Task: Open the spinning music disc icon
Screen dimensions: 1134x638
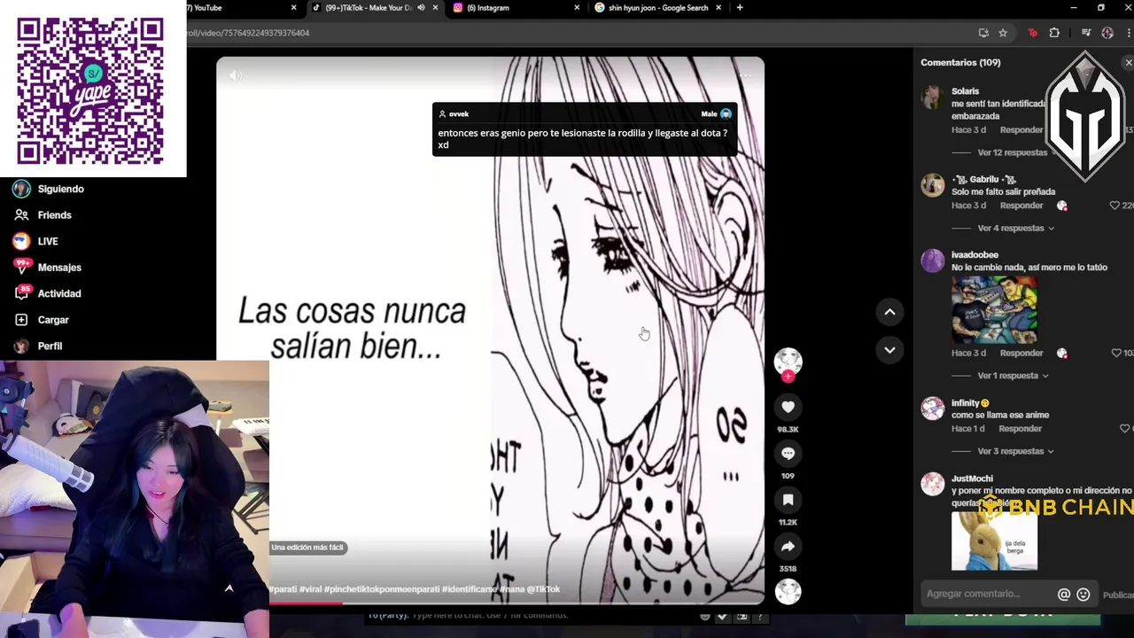Action: click(788, 591)
